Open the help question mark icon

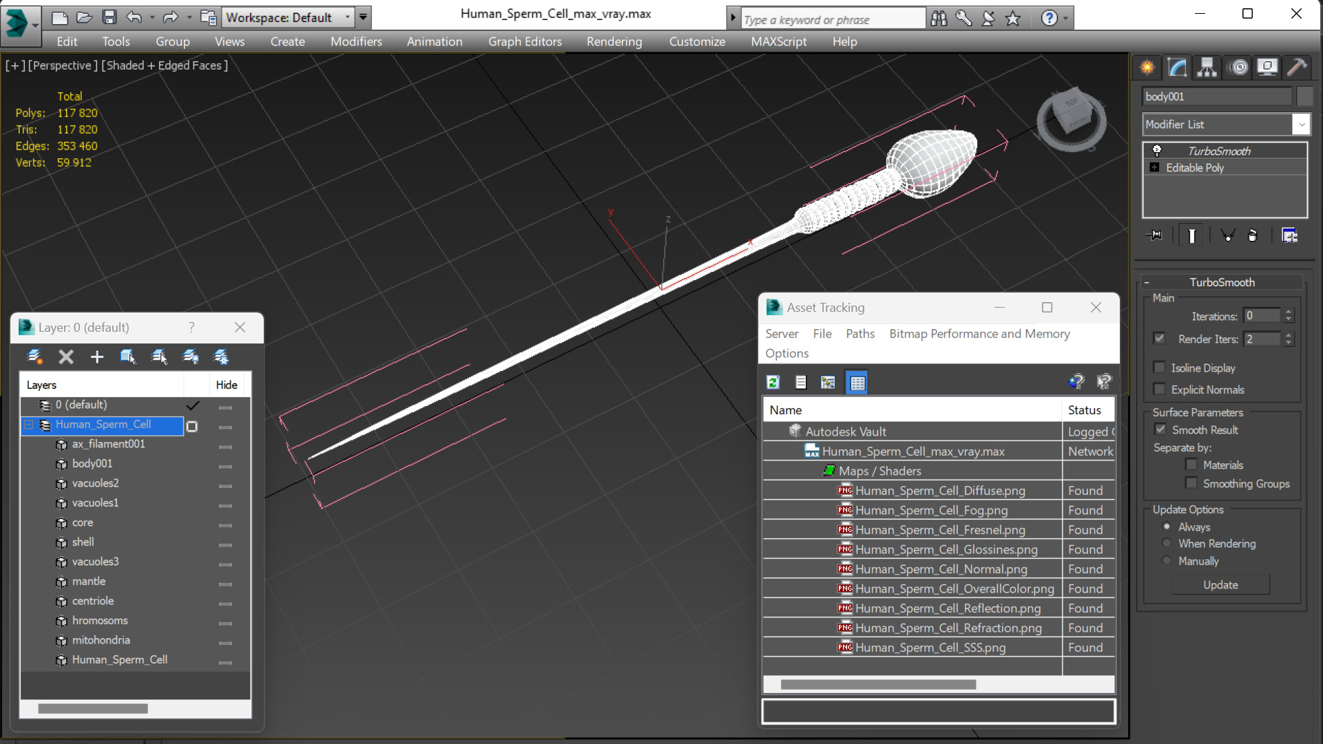pyautogui.click(x=1049, y=19)
